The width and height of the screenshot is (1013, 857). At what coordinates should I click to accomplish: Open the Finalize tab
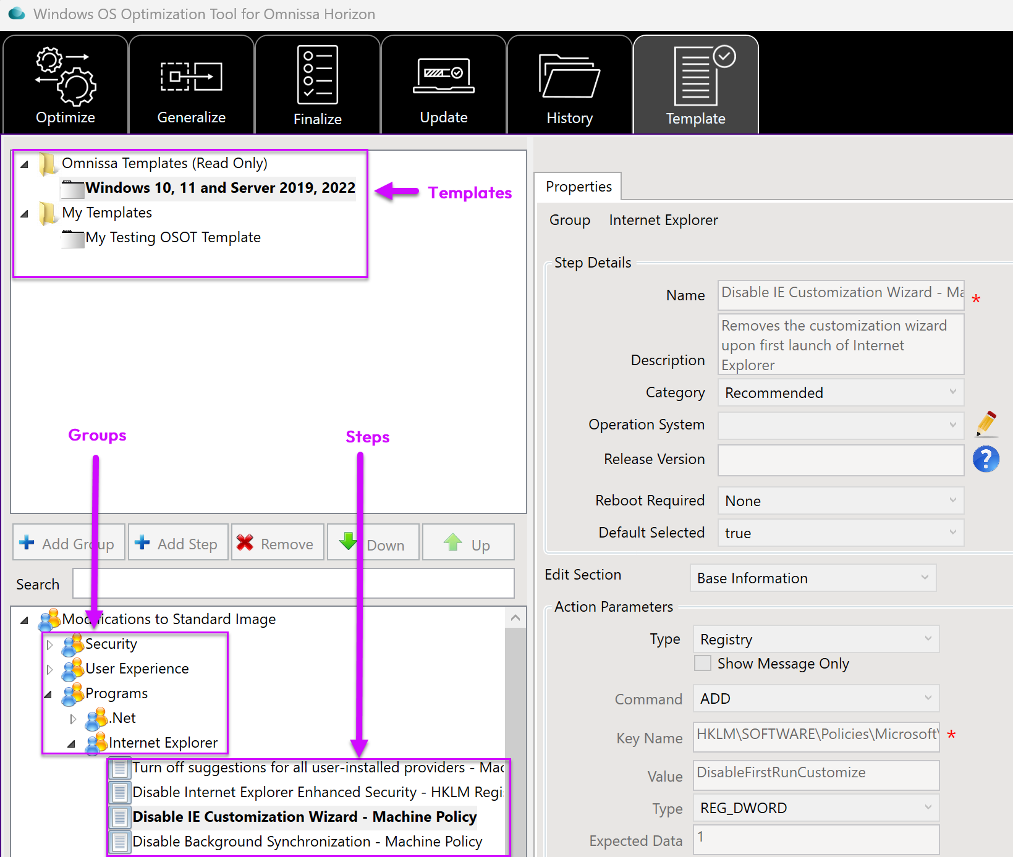318,84
